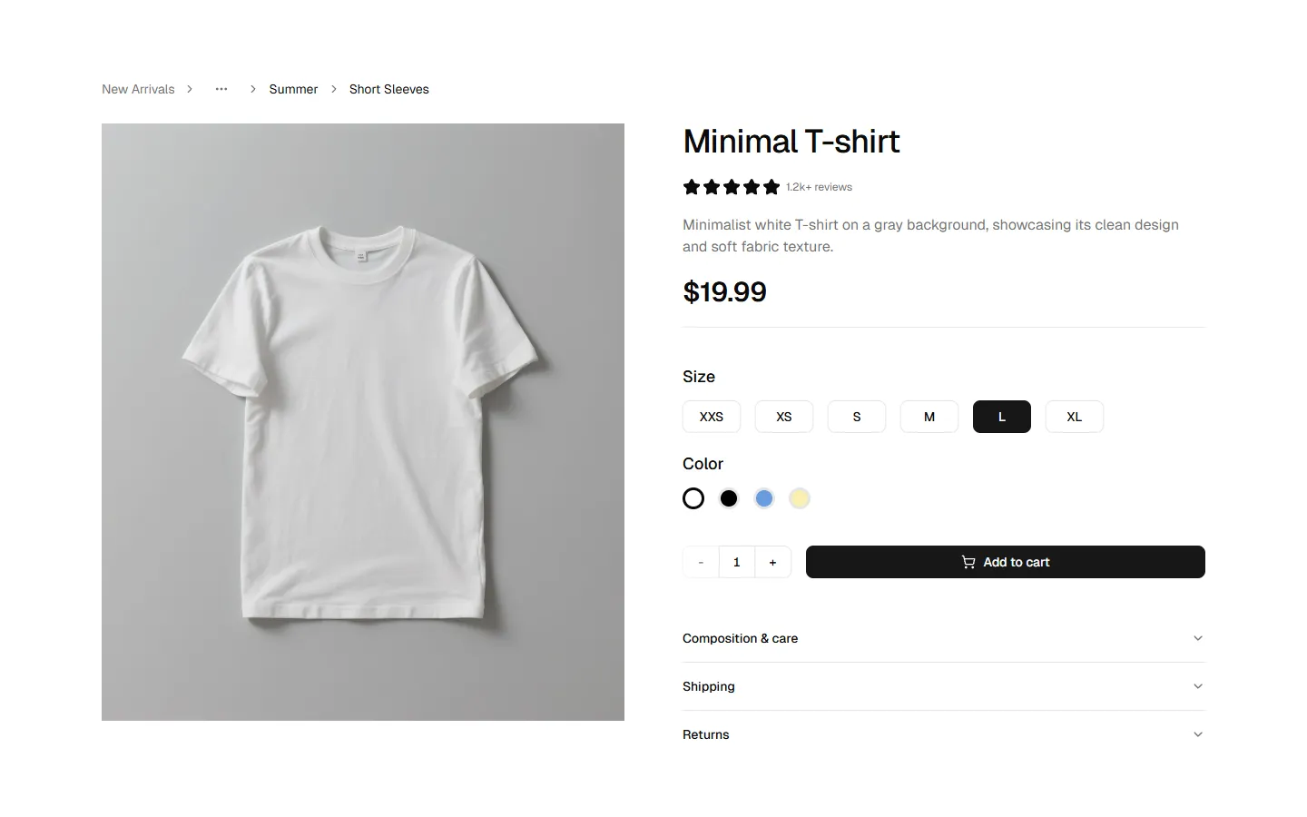
Task: Go to the Summer breadcrumb category
Action: [293, 89]
